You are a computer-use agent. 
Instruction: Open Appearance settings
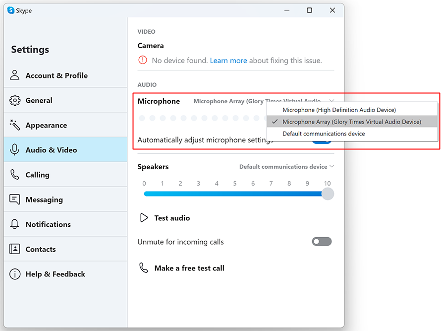pyautogui.click(x=65, y=125)
